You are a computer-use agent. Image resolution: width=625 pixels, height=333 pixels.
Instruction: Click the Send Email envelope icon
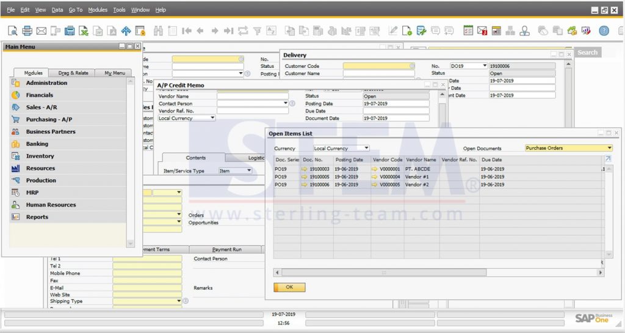pyautogui.click(x=42, y=31)
